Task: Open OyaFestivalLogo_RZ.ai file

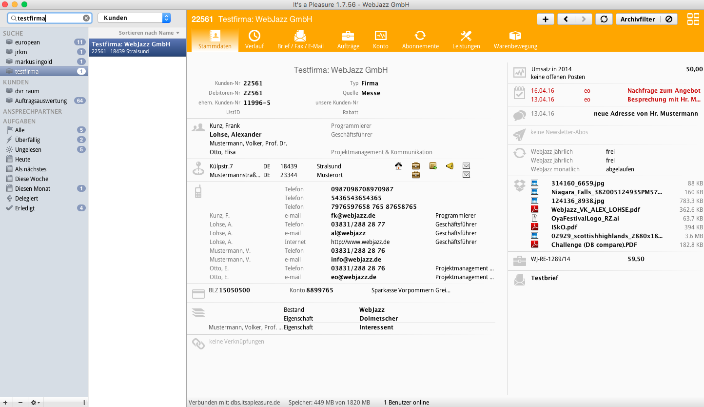Action: (585, 218)
